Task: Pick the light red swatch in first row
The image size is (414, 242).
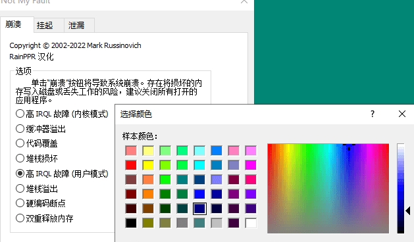Action: 131,151
